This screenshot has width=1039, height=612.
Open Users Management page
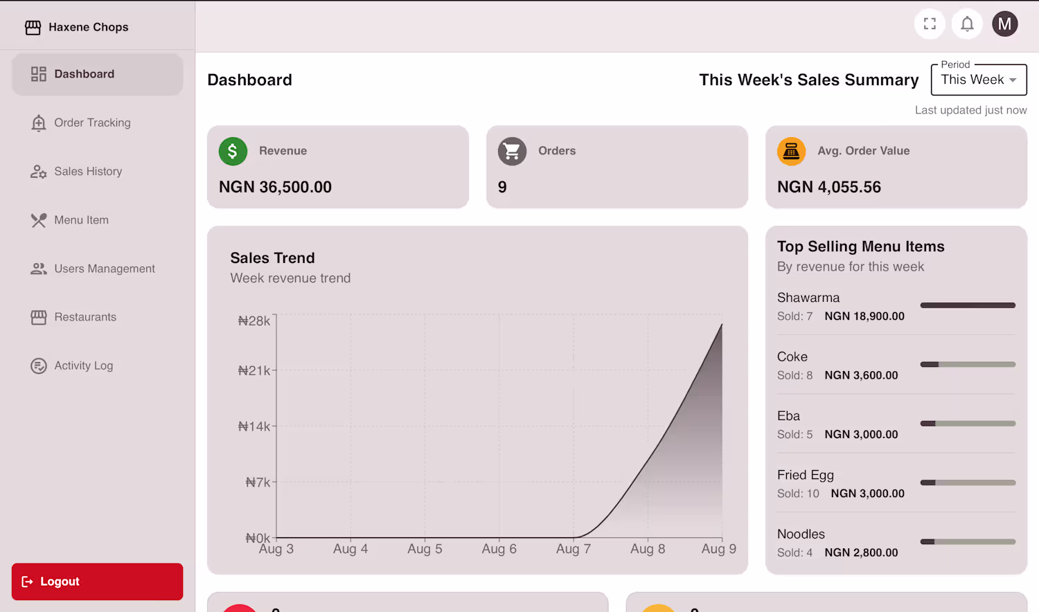click(105, 269)
